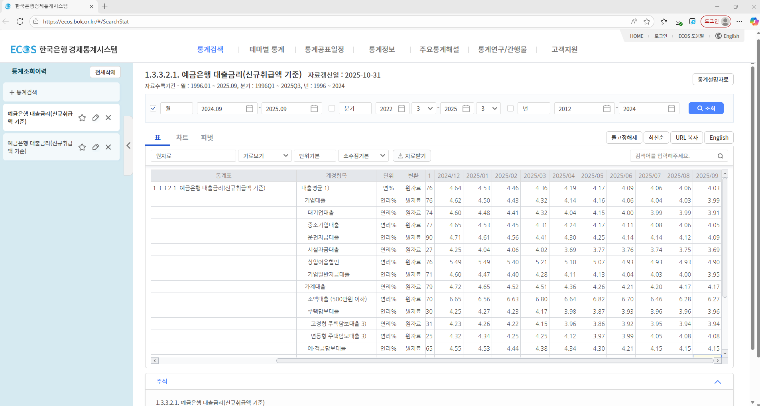Switch to the 차트 tab
760x406 pixels.
(x=182, y=138)
